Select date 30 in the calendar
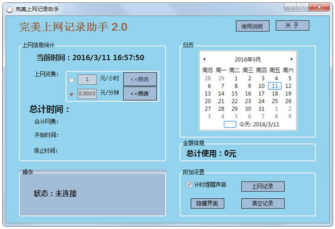 pyautogui.click(x=248, y=109)
